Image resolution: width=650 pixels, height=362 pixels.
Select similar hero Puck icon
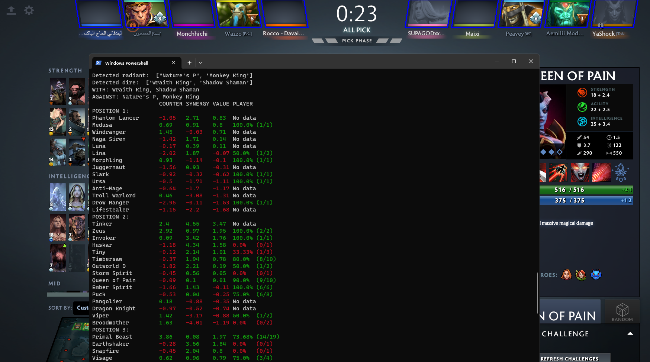point(596,275)
